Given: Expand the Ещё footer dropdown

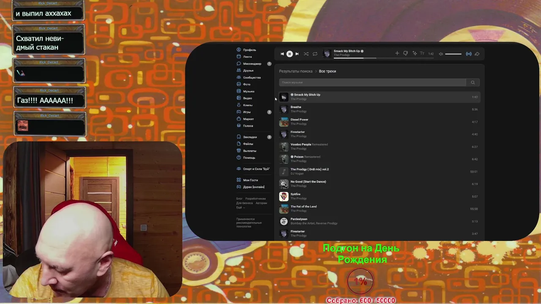Looking at the screenshot, I should click(240, 208).
